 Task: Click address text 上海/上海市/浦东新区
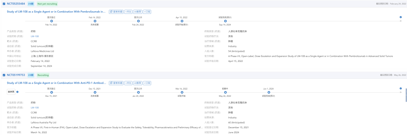click(x=42, y=56)
